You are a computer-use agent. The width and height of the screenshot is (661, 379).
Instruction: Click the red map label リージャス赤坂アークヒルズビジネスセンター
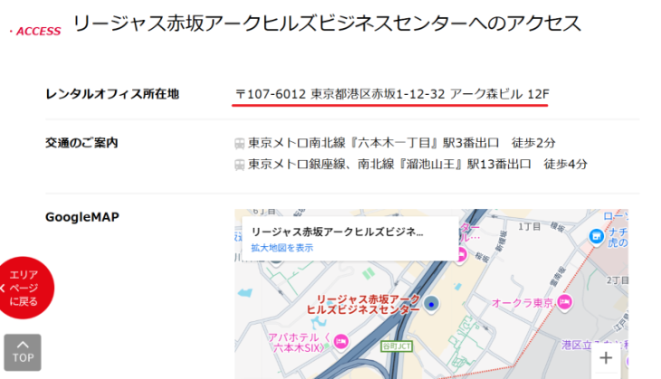363,305
